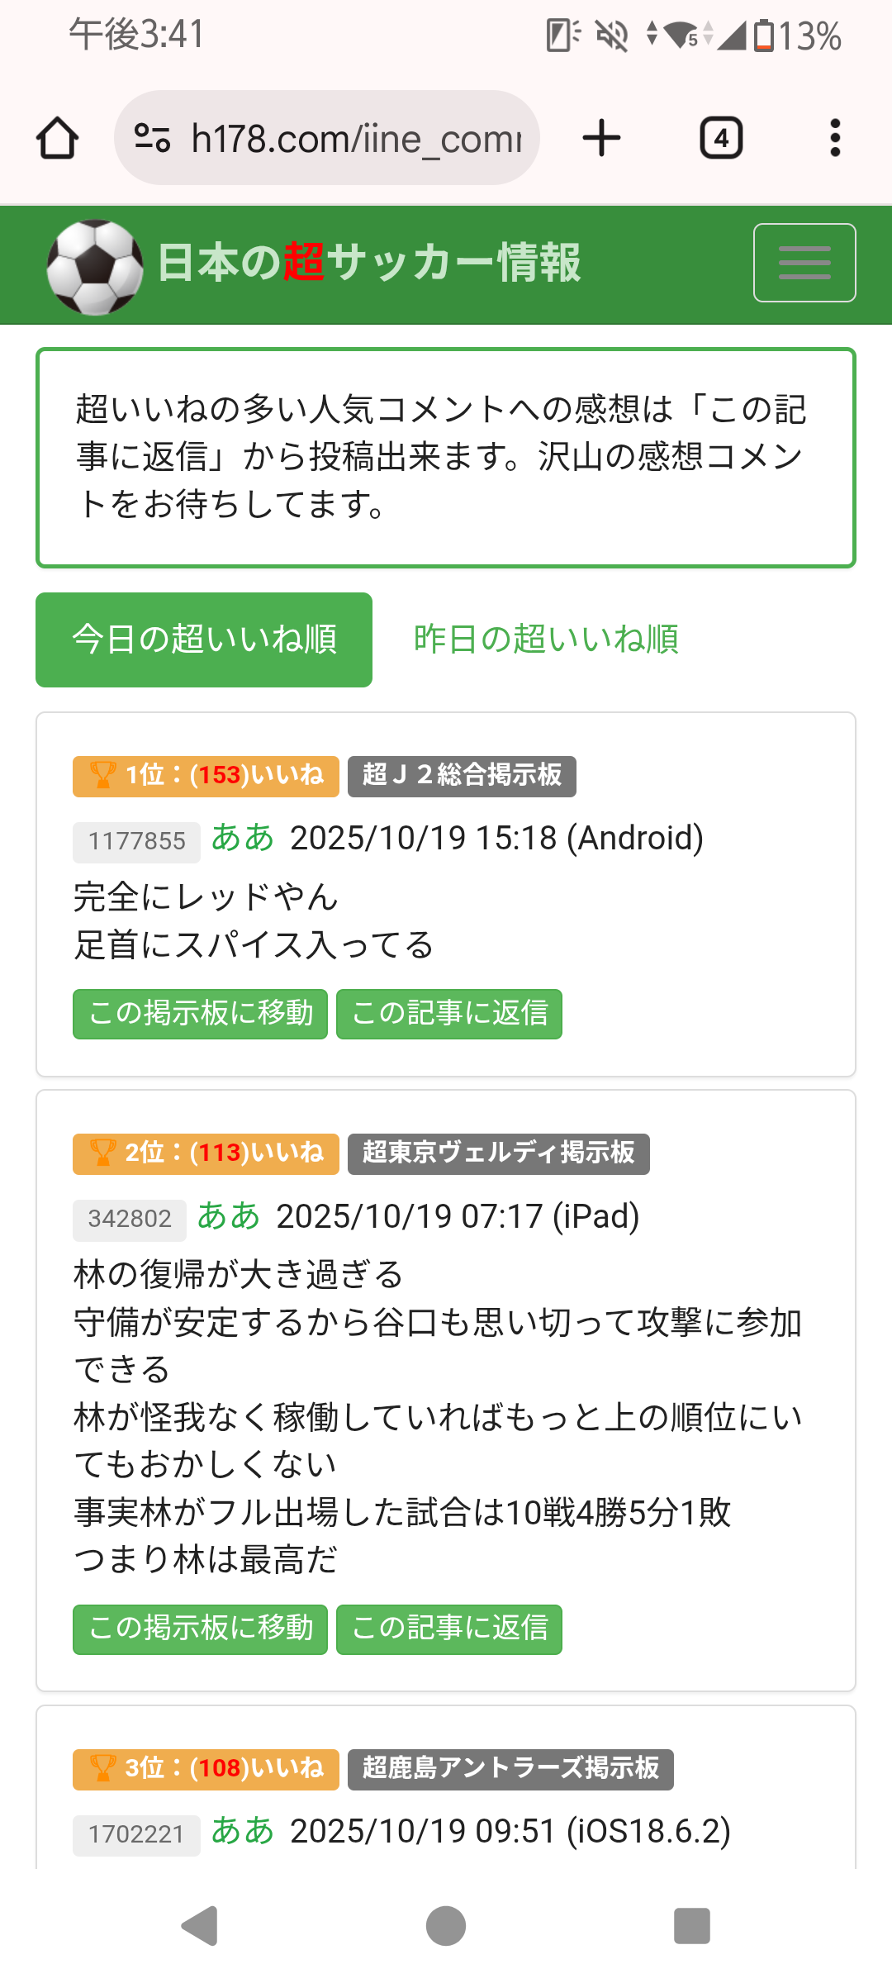Switch to 昨日の超いいね順 tab

tap(546, 640)
